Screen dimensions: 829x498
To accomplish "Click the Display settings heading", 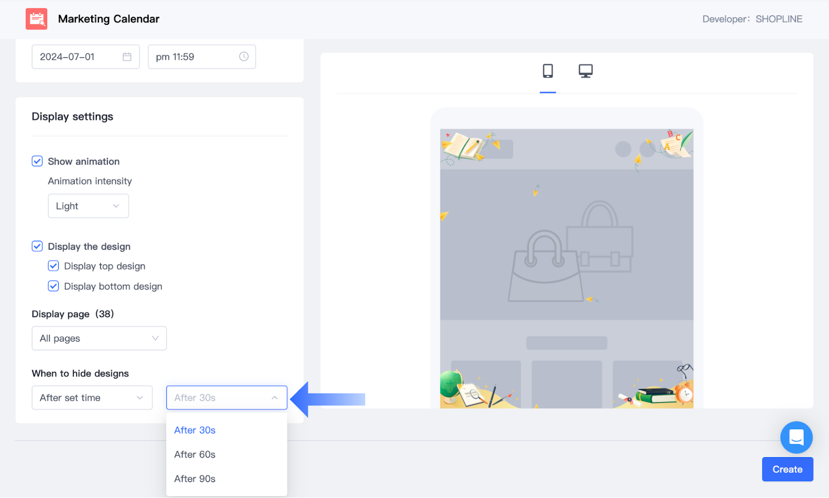I will 73,116.
